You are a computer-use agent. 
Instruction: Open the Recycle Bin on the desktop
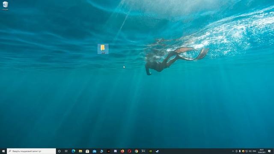(5, 6)
